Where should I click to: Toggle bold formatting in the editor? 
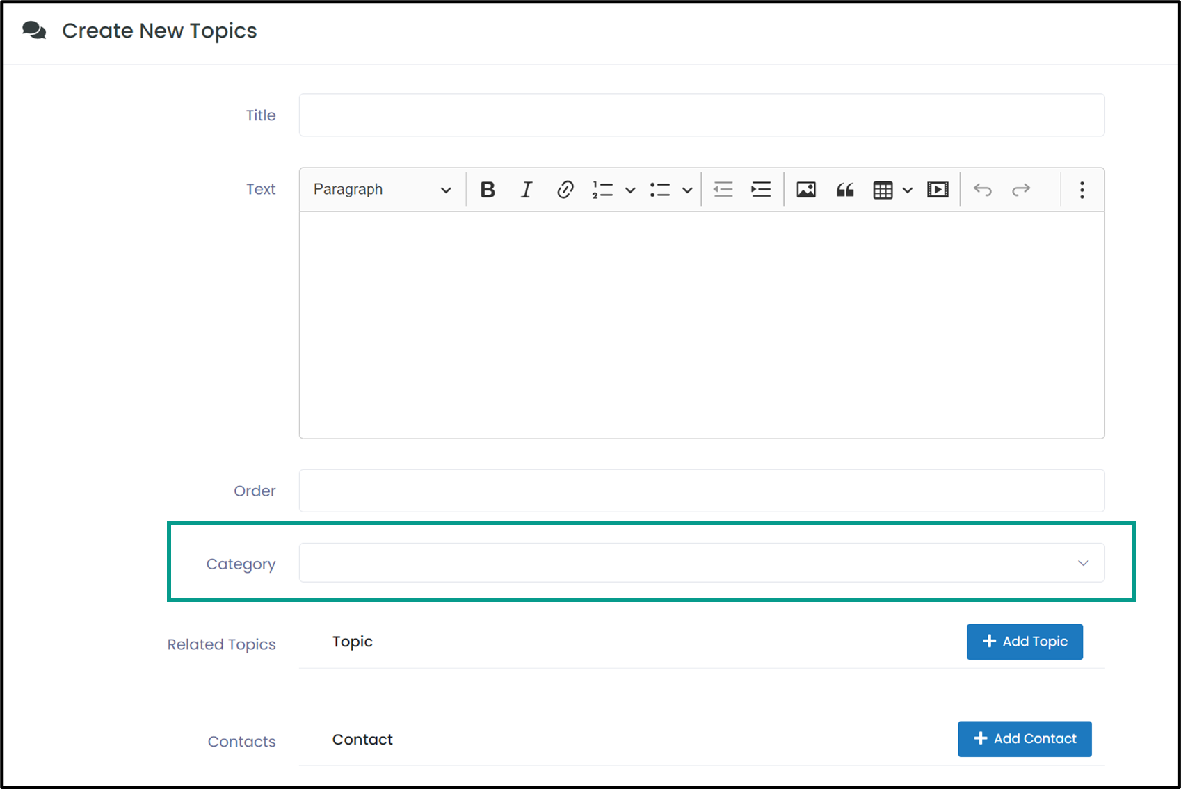(488, 190)
